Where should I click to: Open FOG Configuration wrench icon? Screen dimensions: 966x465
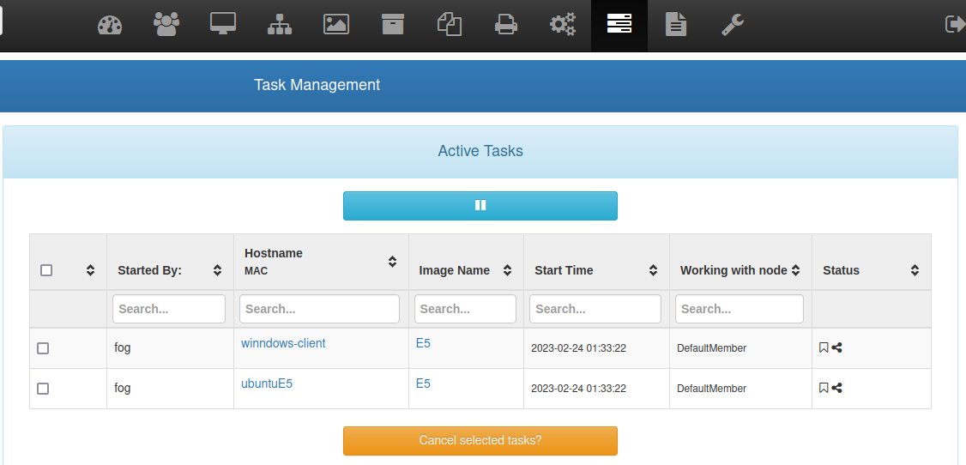click(x=733, y=25)
